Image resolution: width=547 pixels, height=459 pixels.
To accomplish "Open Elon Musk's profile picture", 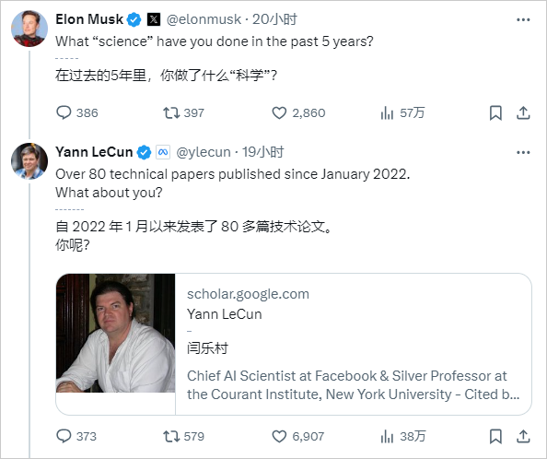I will click(29, 29).
